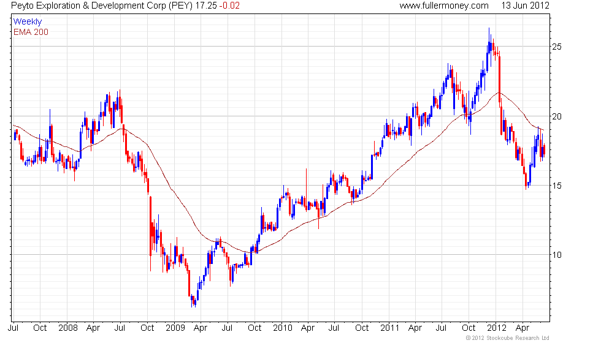Click the 15 price axis label

pos(557,186)
